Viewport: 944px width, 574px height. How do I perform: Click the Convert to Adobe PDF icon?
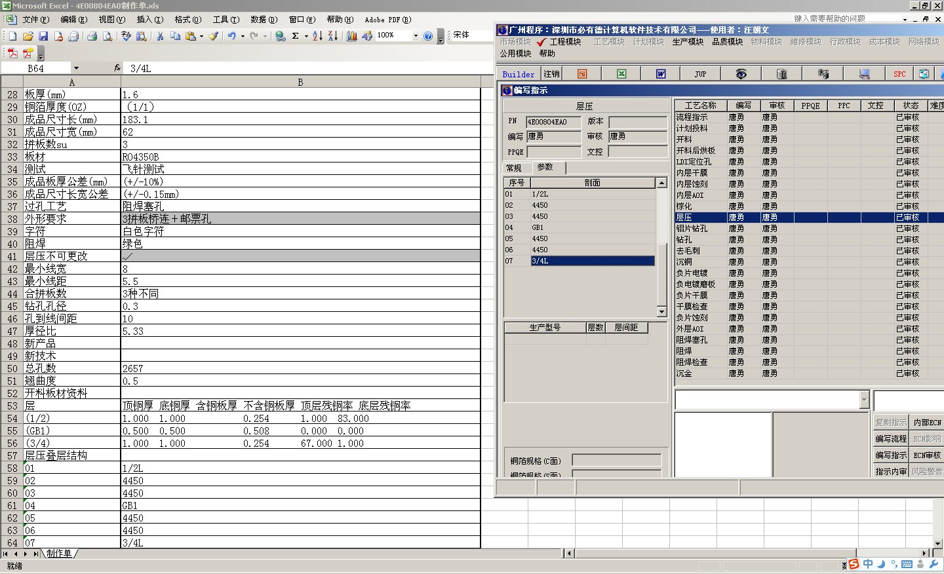[12, 53]
